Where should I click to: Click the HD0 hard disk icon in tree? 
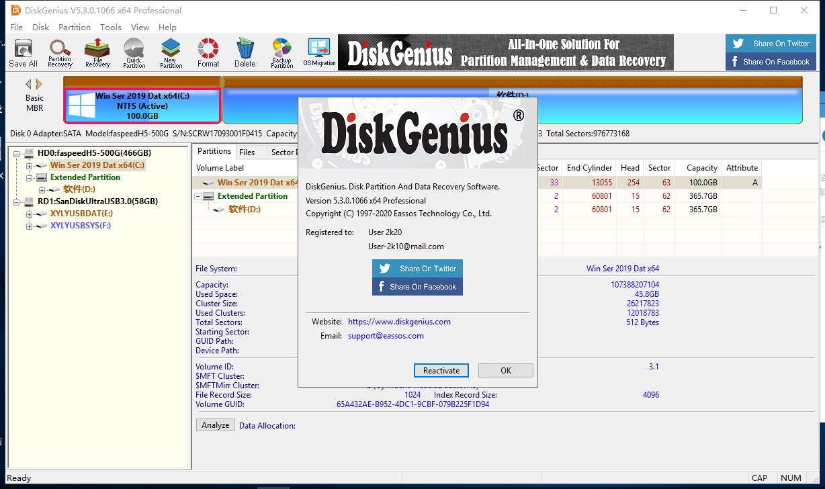tap(29, 153)
